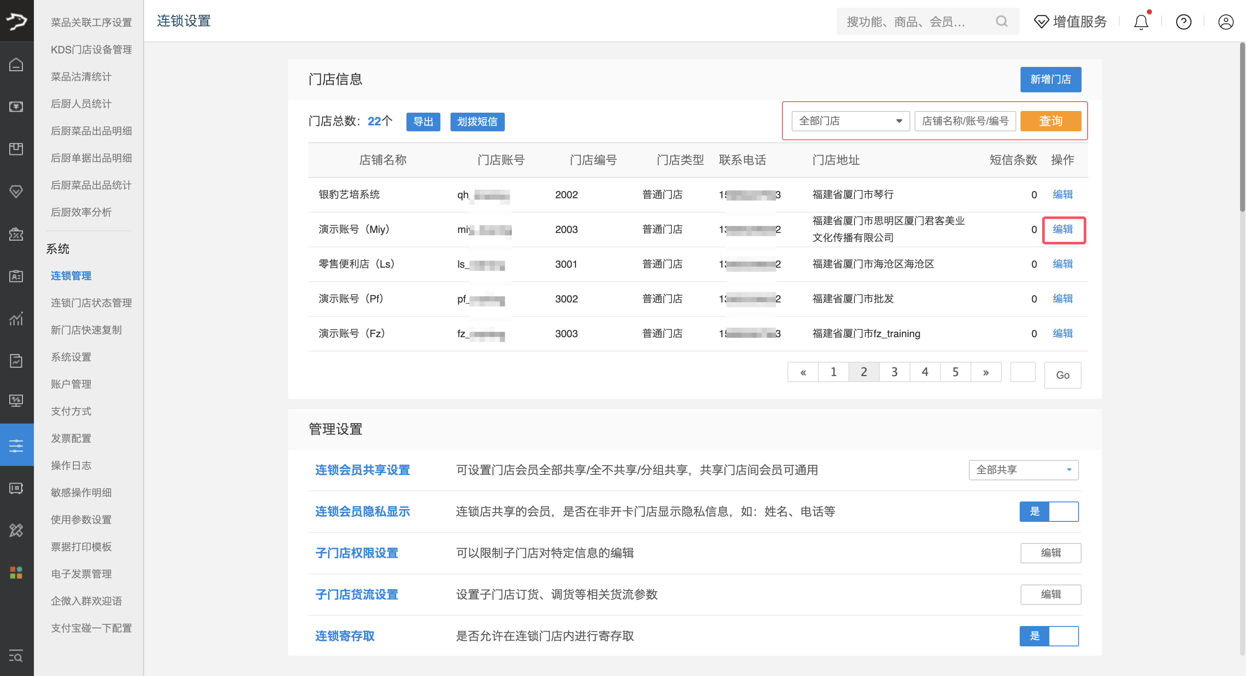Click the help question mark icon
The image size is (1246, 676).
[1184, 21]
